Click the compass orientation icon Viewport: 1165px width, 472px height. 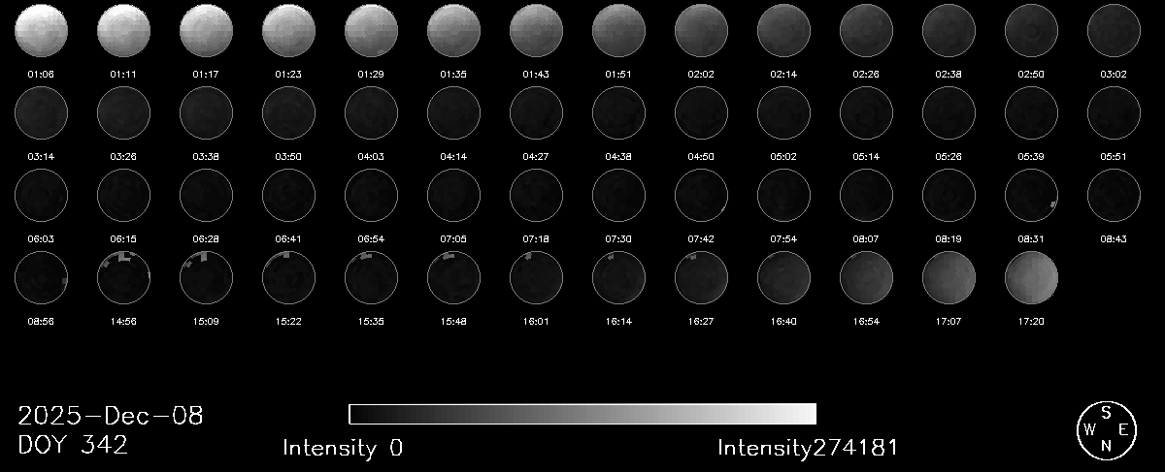[x=1107, y=429]
